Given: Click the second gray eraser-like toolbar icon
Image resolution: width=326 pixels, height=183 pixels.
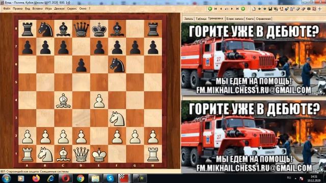Looking at the screenshot, I should tap(303, 9).
